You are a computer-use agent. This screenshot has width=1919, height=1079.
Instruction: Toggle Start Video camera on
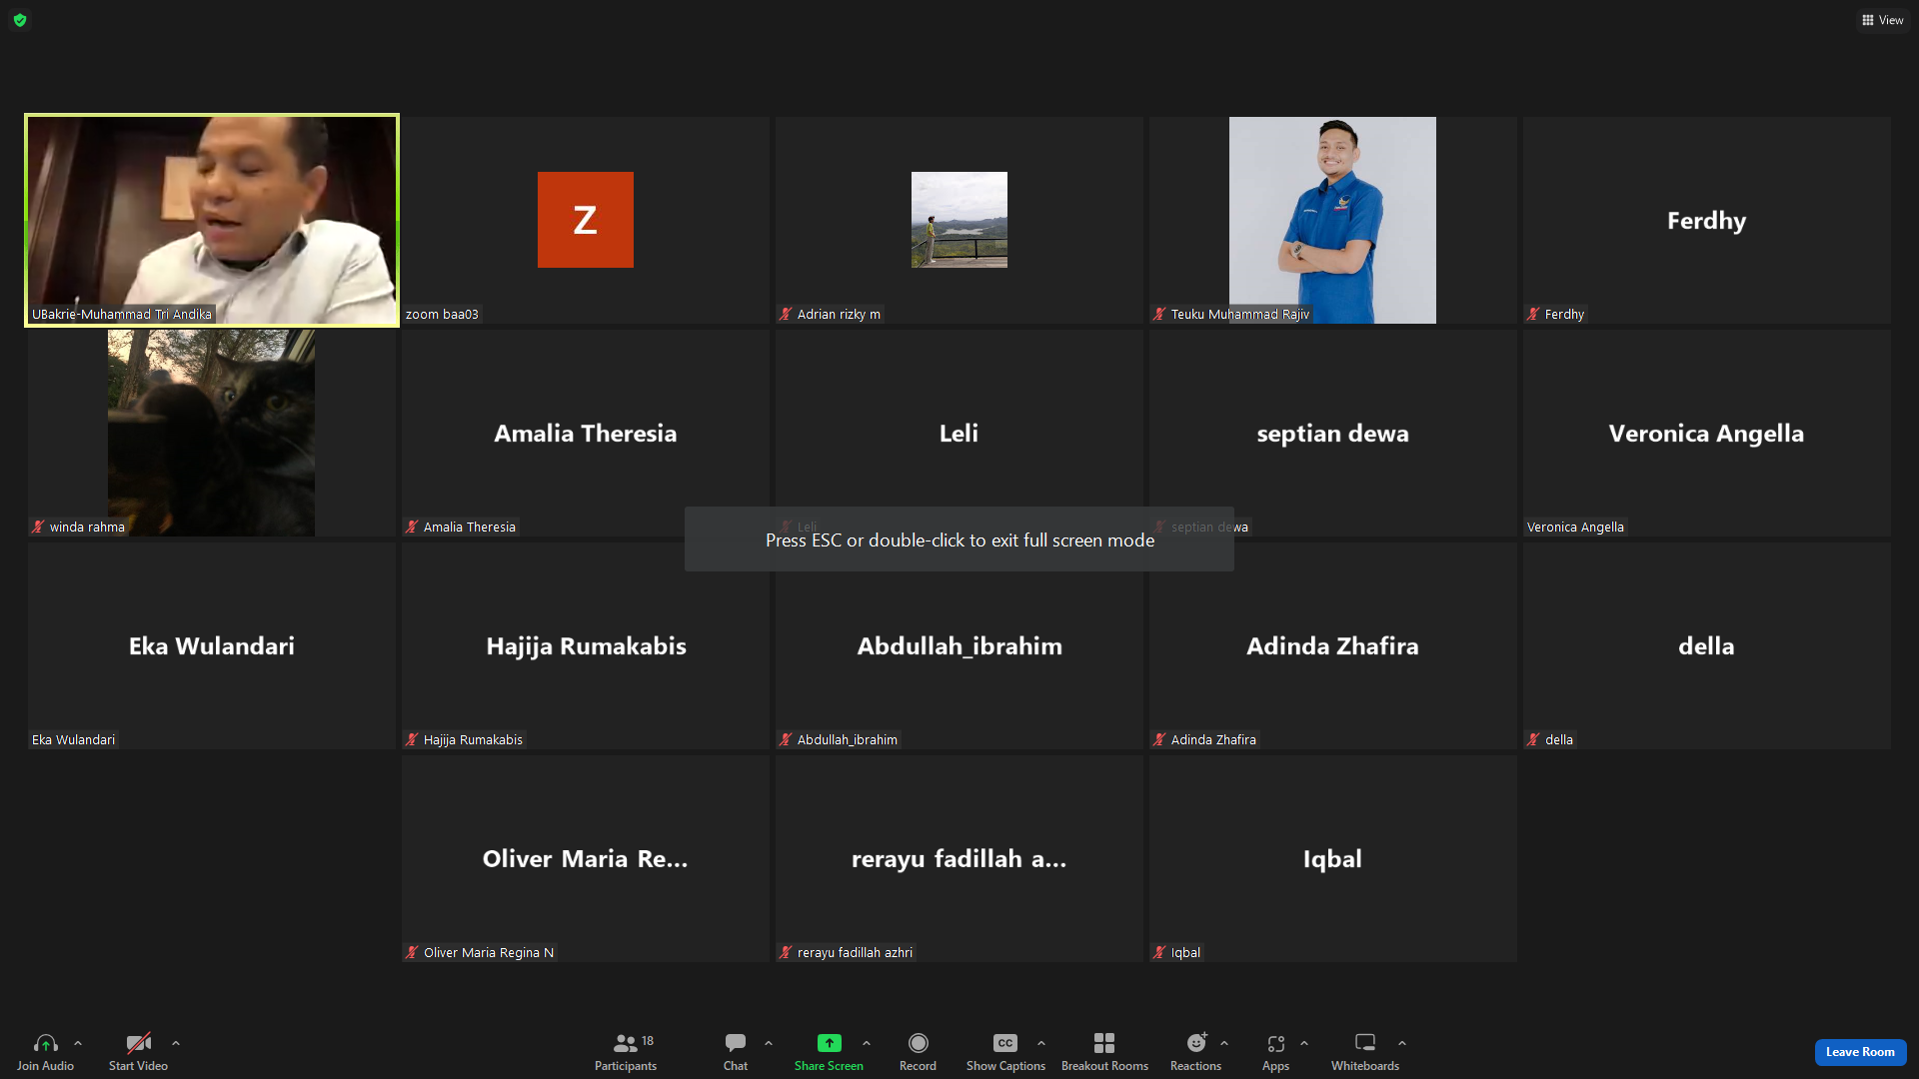[138, 1043]
